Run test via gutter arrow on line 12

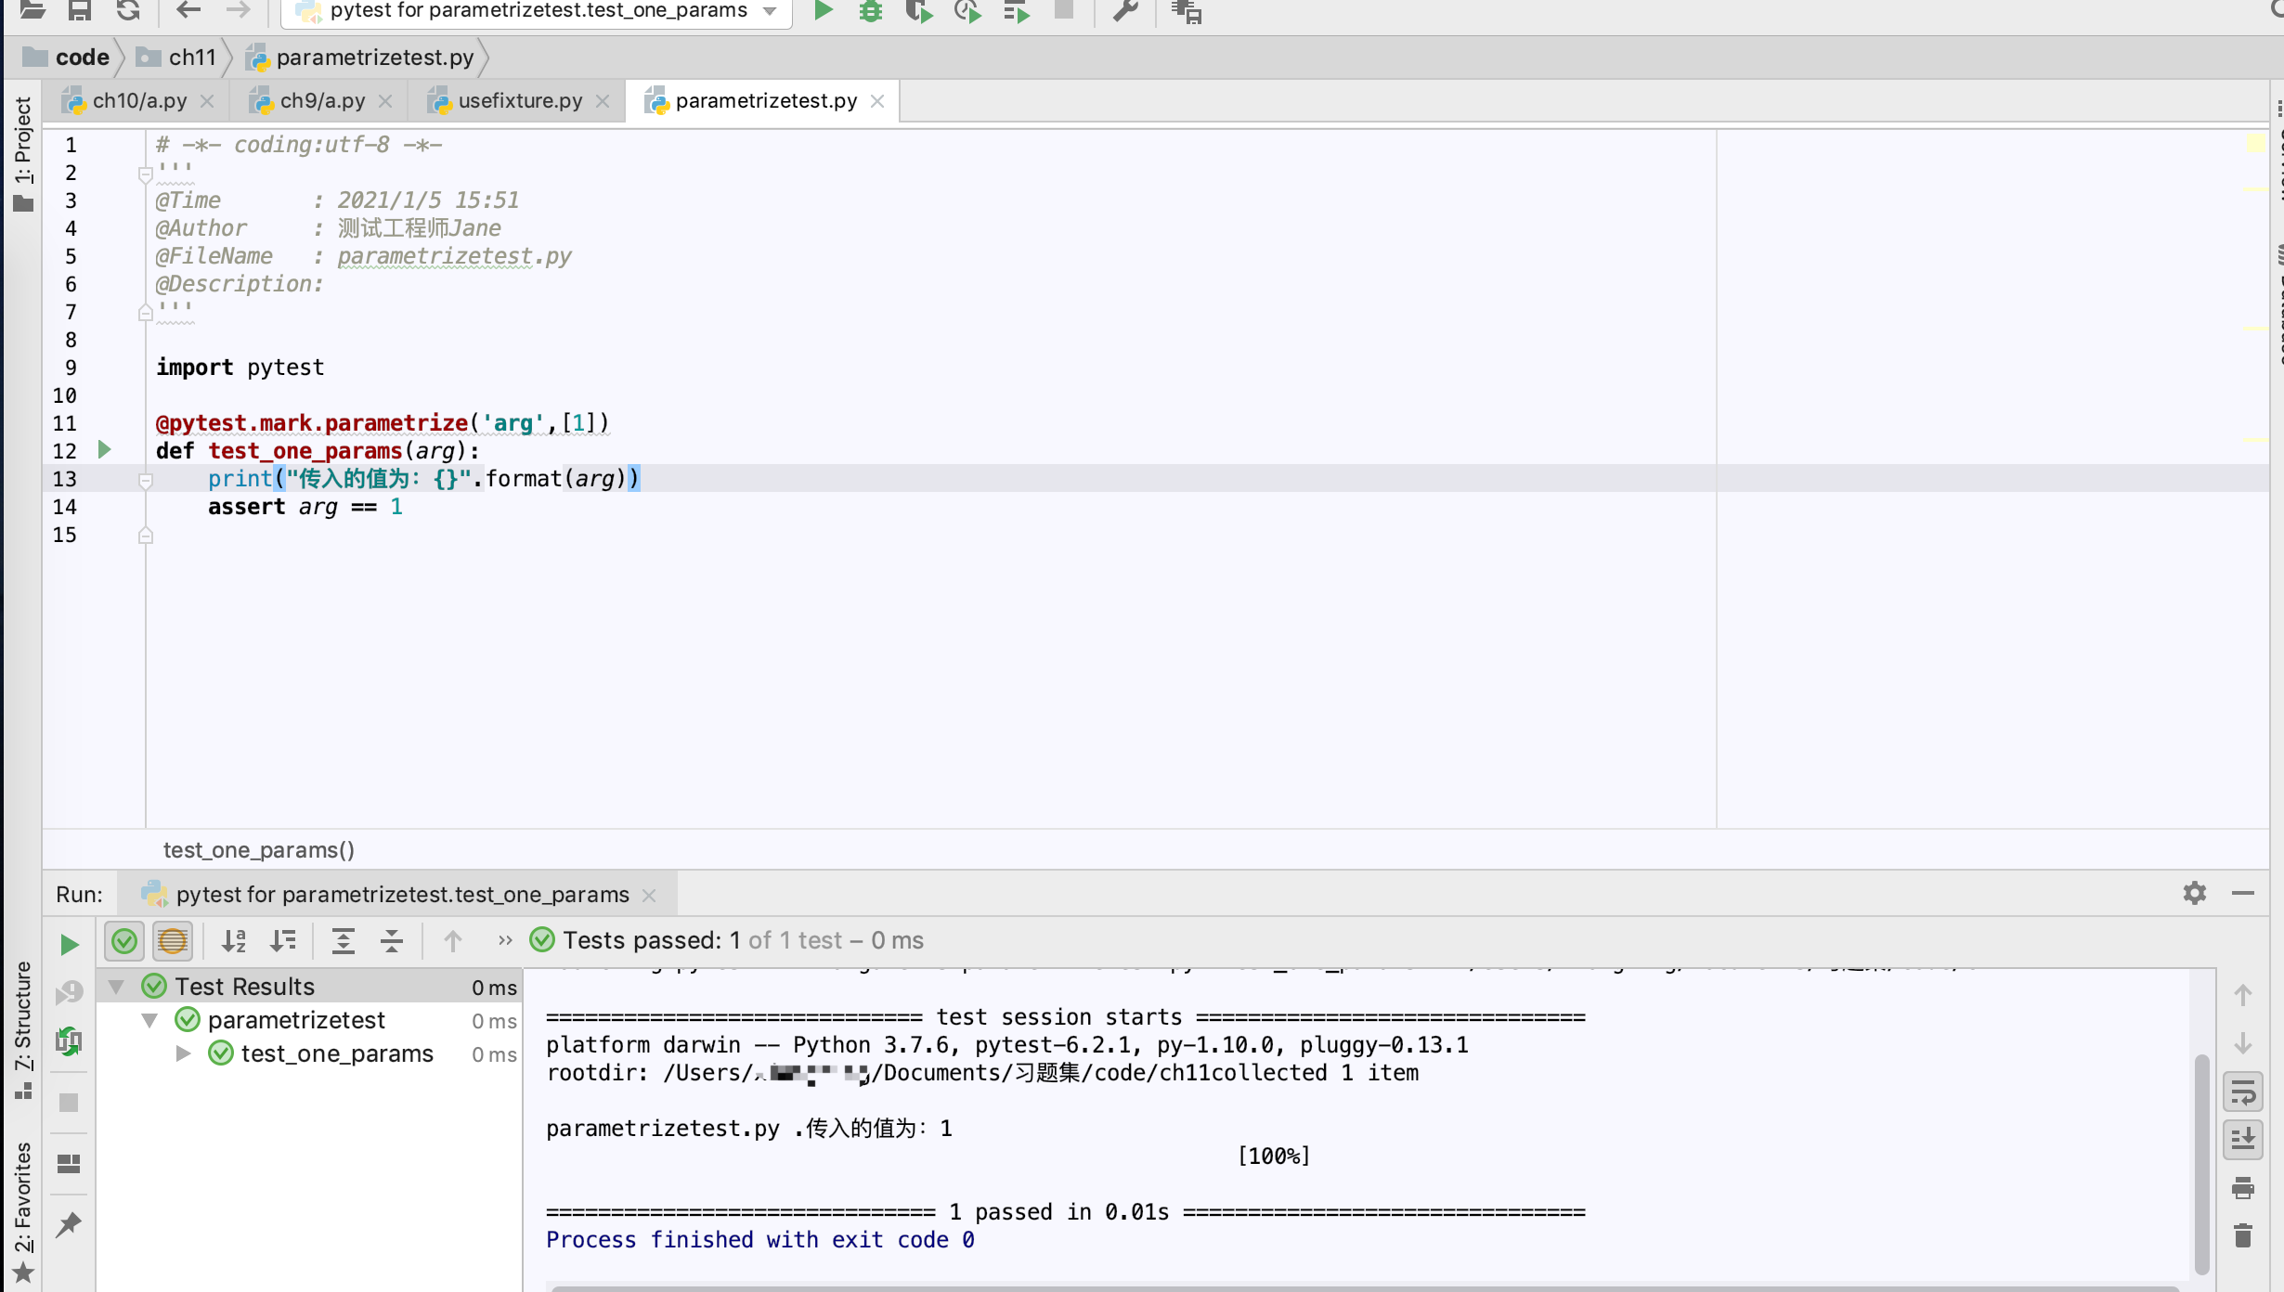tap(105, 450)
